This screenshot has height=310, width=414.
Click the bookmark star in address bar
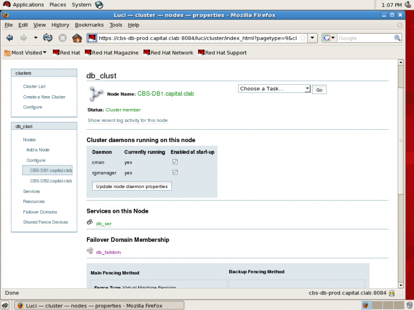click(303, 38)
